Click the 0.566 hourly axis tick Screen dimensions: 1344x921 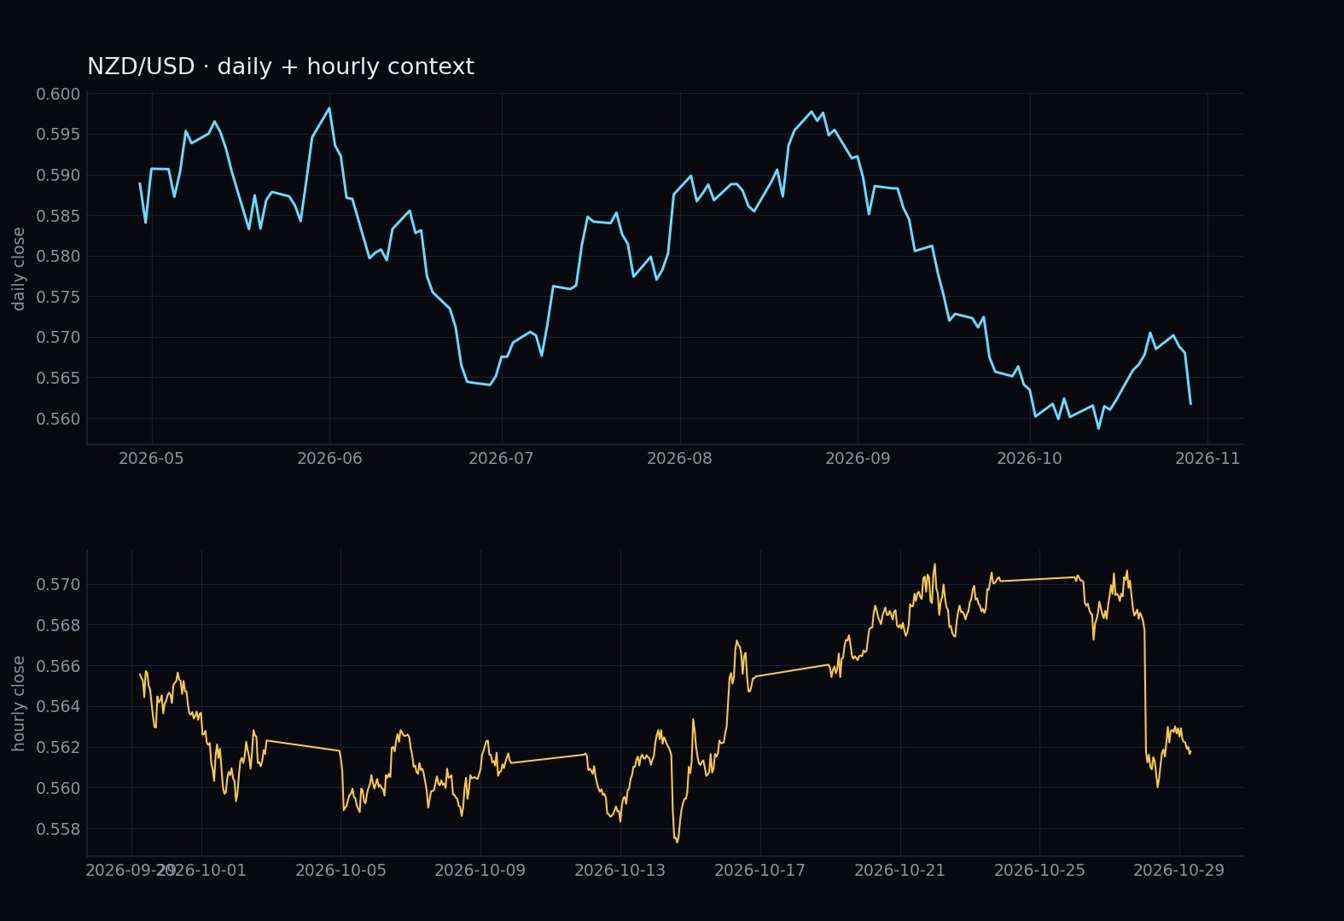pos(58,666)
